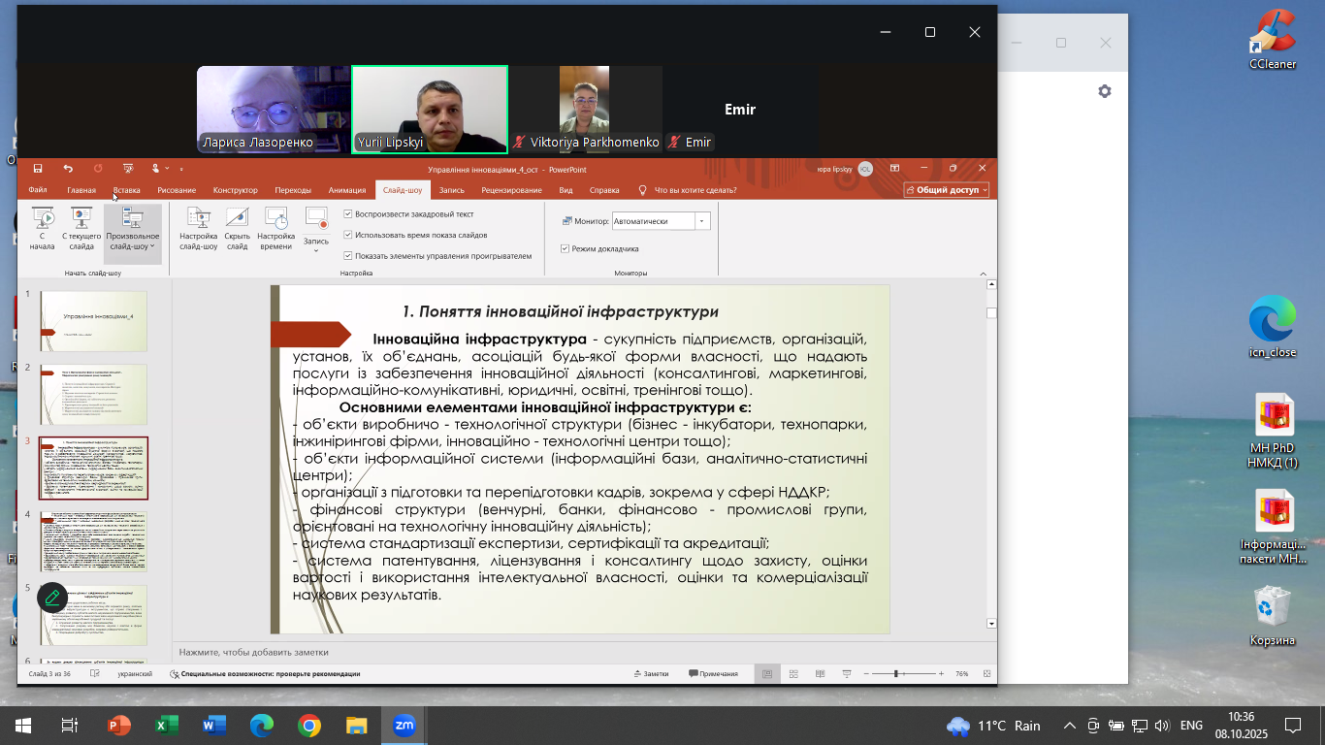Viewport: 1325px width, 745px height.
Task: Click the Save icon in quick access toolbar
Action: pos(38,169)
